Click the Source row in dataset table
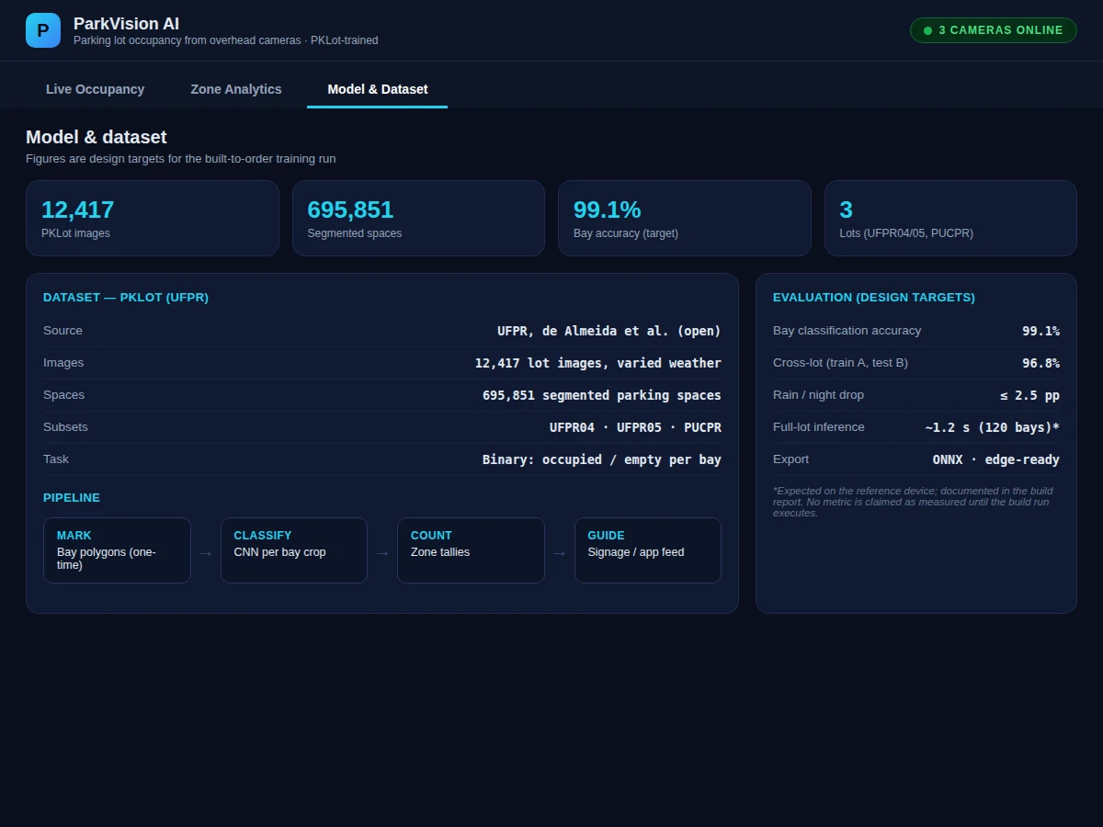 click(x=382, y=331)
